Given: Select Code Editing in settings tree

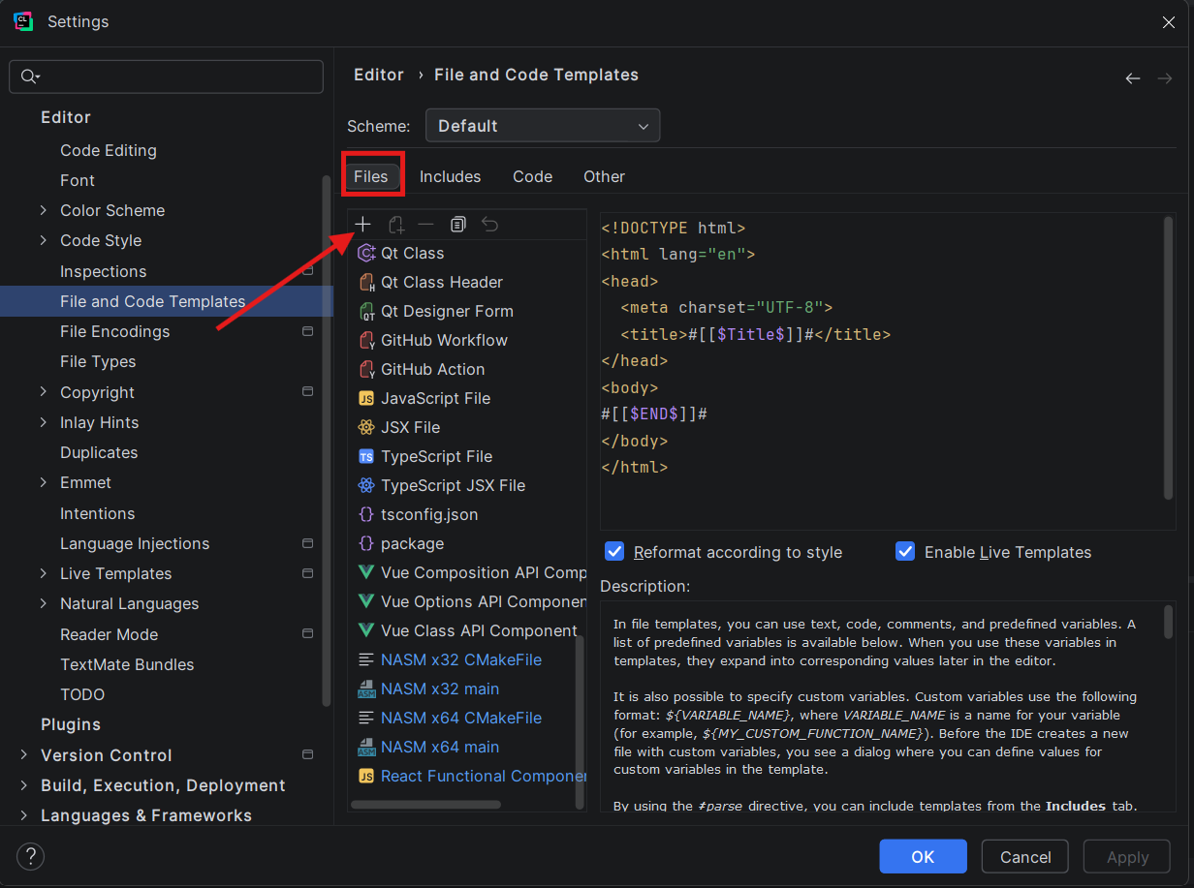Looking at the screenshot, I should [109, 150].
